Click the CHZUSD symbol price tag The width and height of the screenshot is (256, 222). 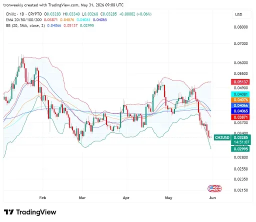coord(222,137)
